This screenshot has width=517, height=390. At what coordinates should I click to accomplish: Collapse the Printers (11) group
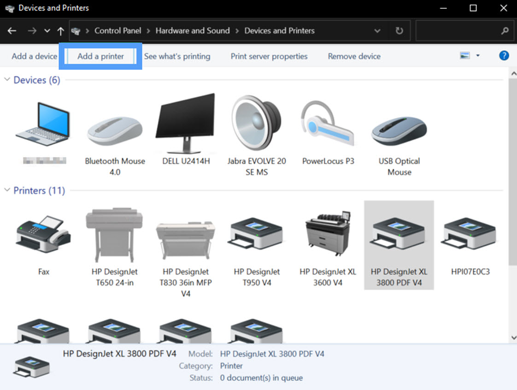pyautogui.click(x=7, y=190)
